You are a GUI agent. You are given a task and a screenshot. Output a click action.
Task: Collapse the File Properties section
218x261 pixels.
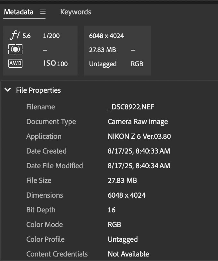point(8,90)
